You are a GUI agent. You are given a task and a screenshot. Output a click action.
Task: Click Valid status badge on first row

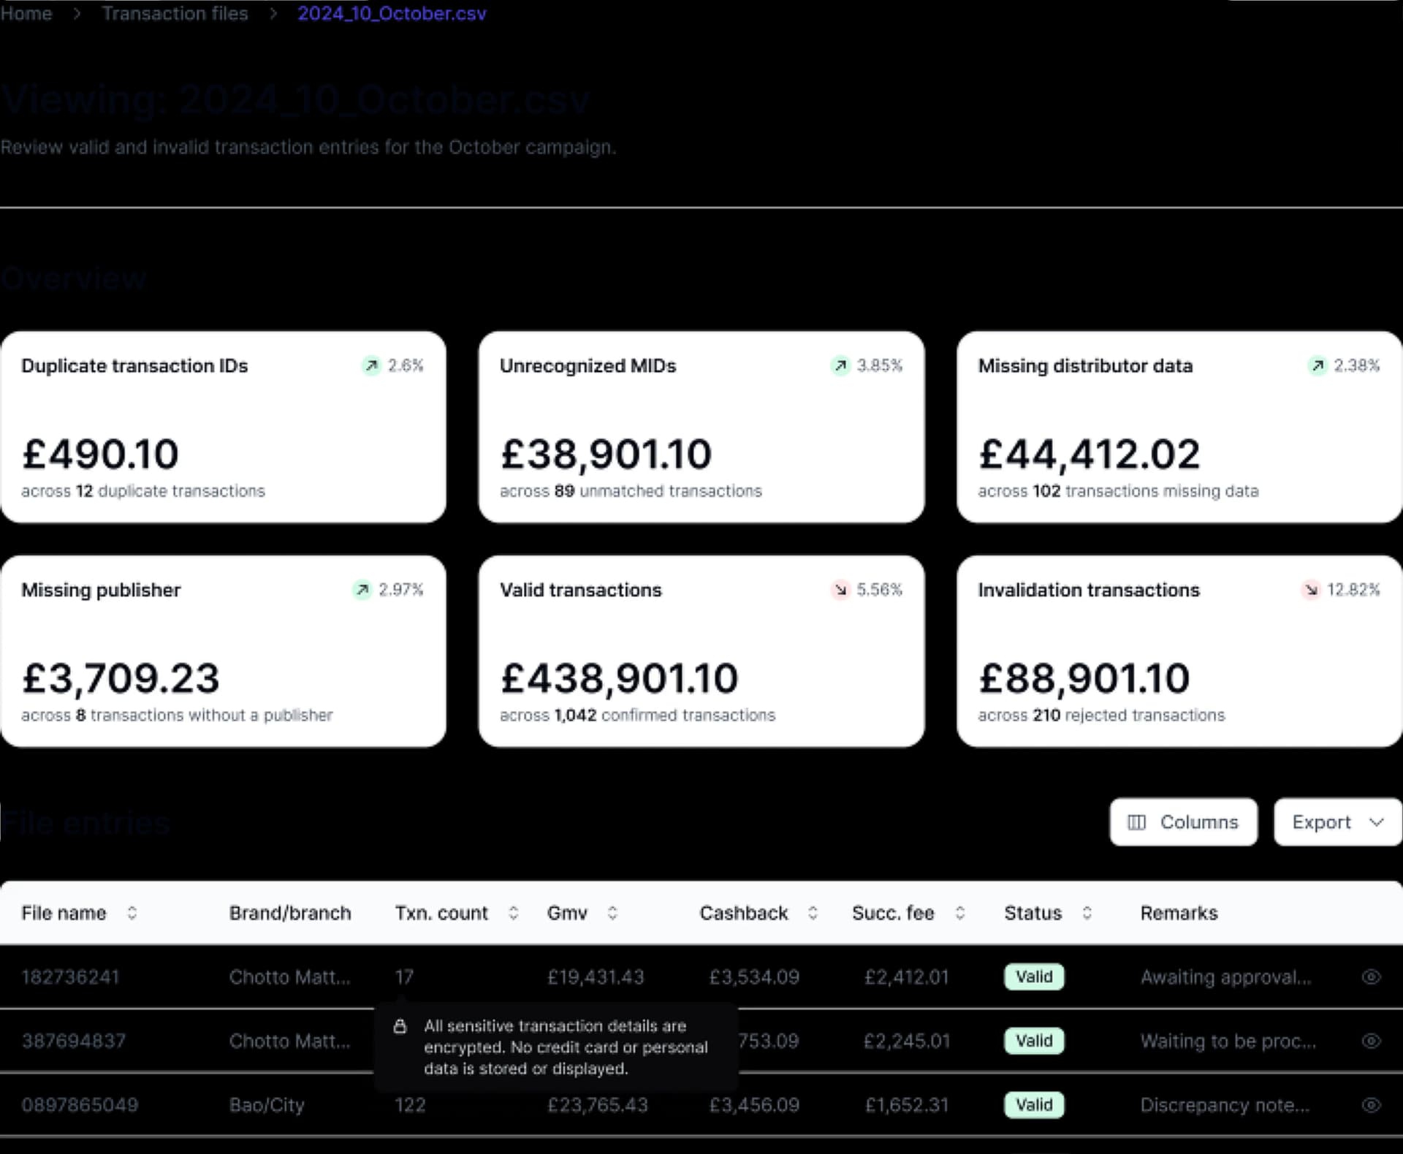pyautogui.click(x=1034, y=977)
